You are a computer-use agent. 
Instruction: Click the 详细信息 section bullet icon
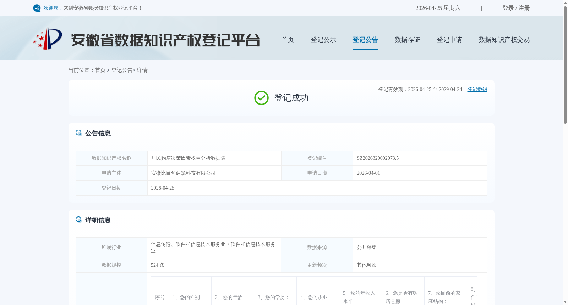[79, 220]
